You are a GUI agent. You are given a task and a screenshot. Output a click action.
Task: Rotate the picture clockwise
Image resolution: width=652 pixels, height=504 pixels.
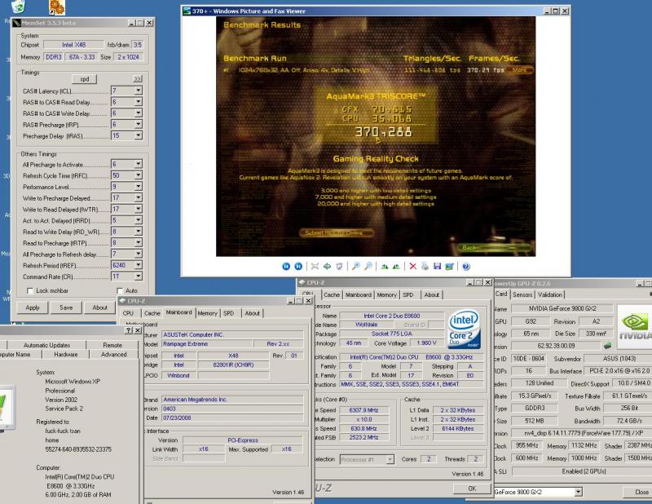pyautogui.click(x=384, y=267)
